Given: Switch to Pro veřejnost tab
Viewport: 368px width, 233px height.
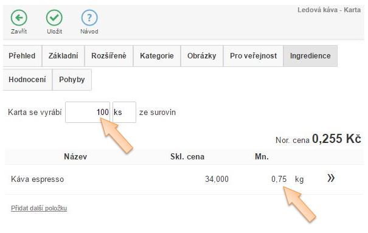Looking at the screenshot, I should pyautogui.click(x=253, y=56).
